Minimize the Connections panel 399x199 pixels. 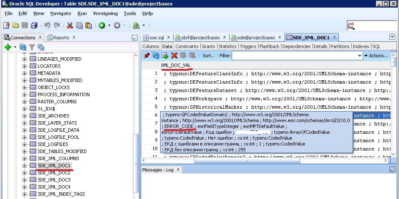(135, 38)
